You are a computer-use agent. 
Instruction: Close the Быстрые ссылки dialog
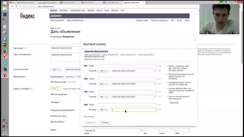[x=195, y=40]
